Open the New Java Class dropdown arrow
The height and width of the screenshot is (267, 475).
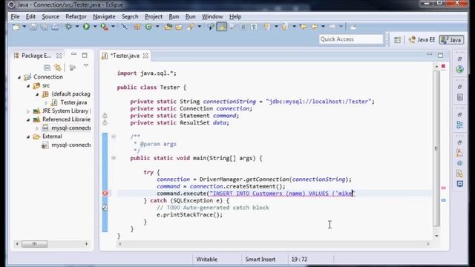click(x=157, y=27)
